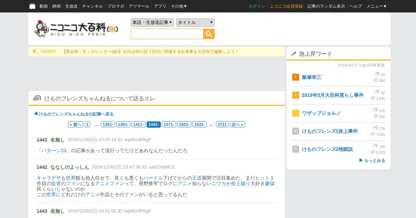
Task: Click the trending arrow icon beside 急上昇ワード
Action: pyautogui.click(x=294, y=54)
